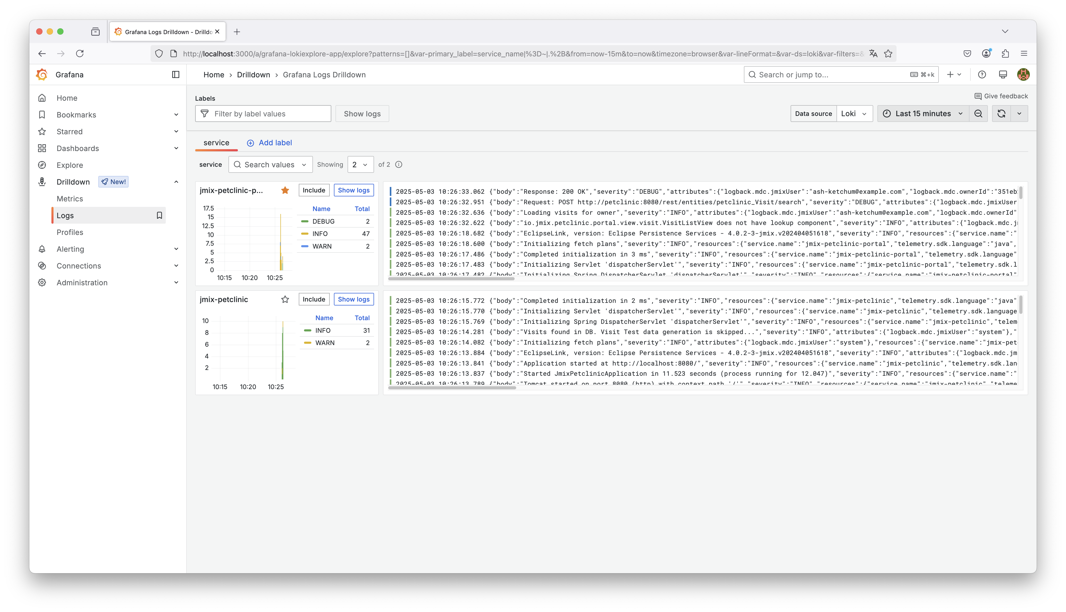
Task: Click the dock sidebar menu icon
Action: click(176, 74)
